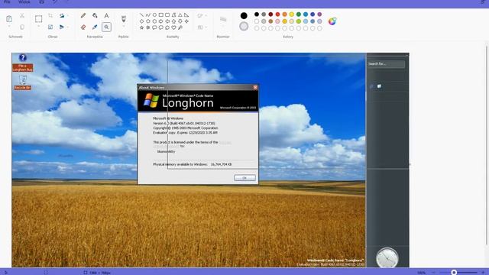Click the Crop image icon
The image size is (489, 275).
tap(50, 15)
